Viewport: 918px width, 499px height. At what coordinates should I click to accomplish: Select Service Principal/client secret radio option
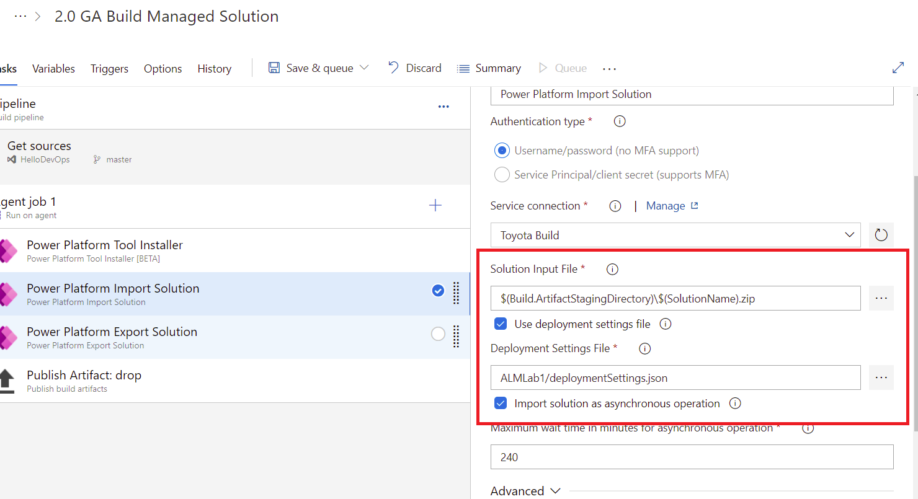(502, 175)
